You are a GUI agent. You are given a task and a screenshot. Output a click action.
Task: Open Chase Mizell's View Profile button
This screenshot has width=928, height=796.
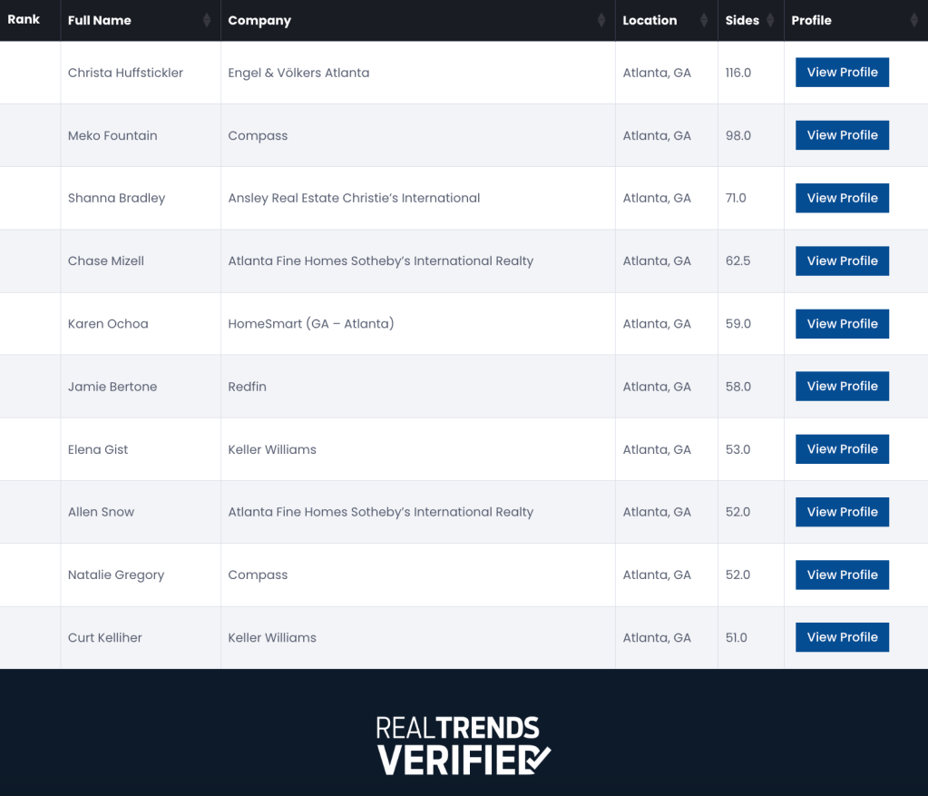(x=842, y=260)
